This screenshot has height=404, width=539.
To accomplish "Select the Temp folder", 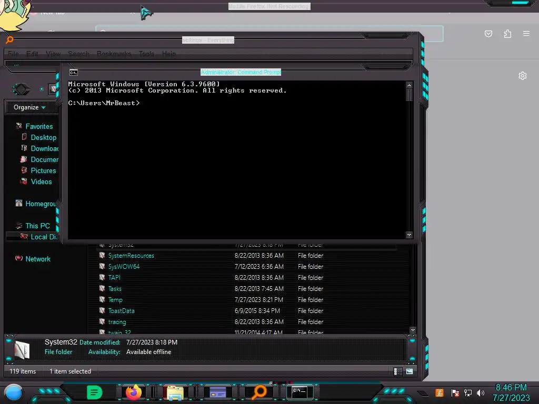I will (115, 300).
